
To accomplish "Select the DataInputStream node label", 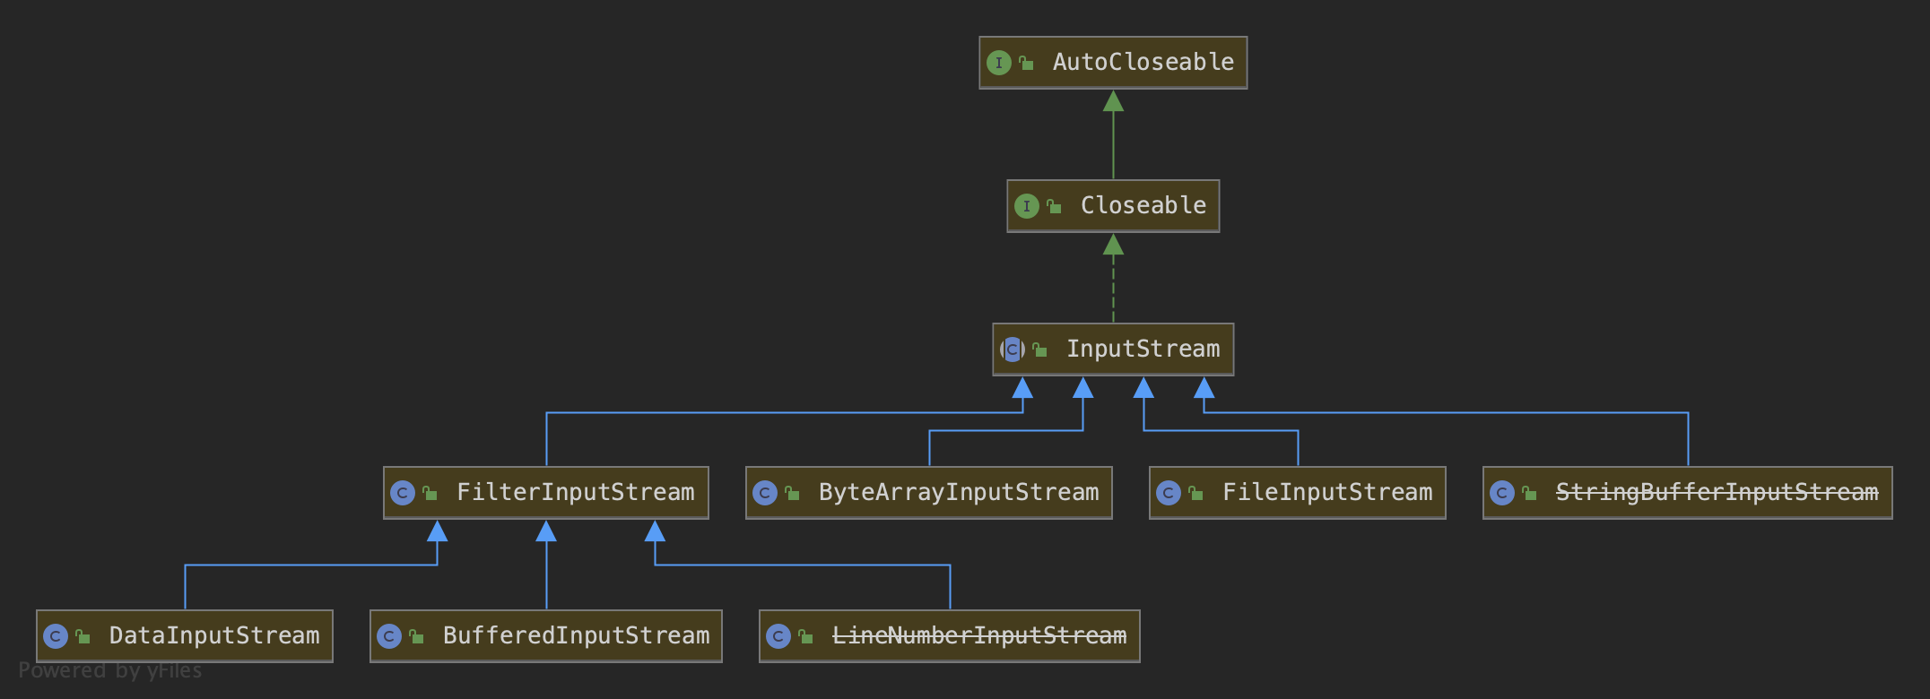I will click(214, 635).
